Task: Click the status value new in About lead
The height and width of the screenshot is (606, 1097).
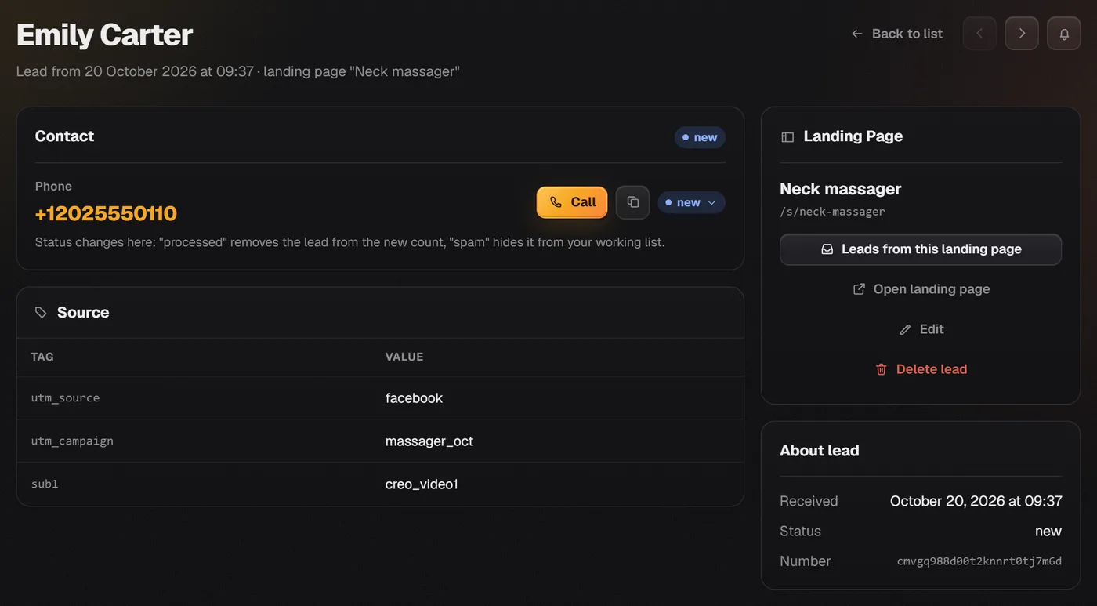Action: coord(1048,532)
